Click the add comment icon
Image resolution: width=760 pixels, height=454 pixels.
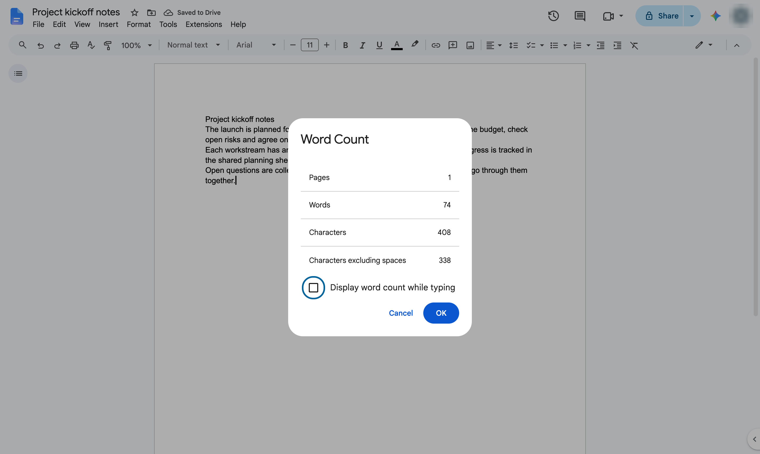[453, 45]
